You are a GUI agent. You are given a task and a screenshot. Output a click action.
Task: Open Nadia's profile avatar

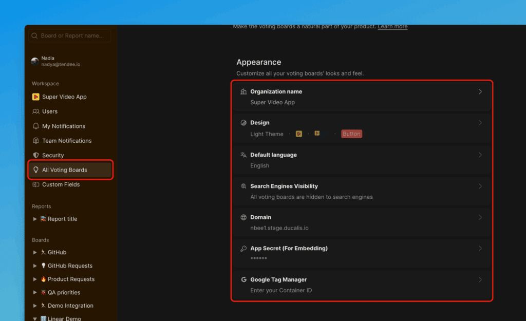[x=35, y=61]
